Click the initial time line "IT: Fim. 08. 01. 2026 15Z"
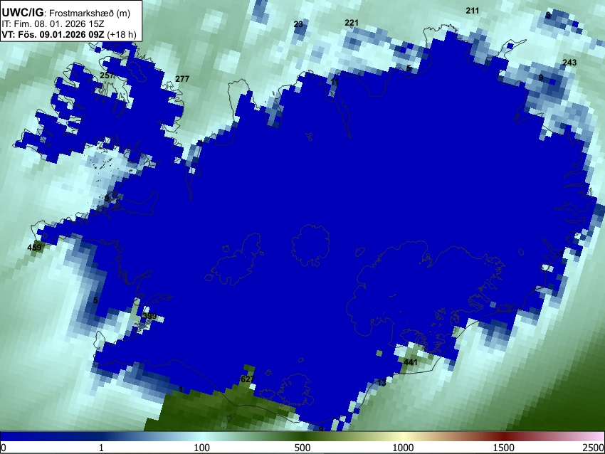 tap(52, 24)
